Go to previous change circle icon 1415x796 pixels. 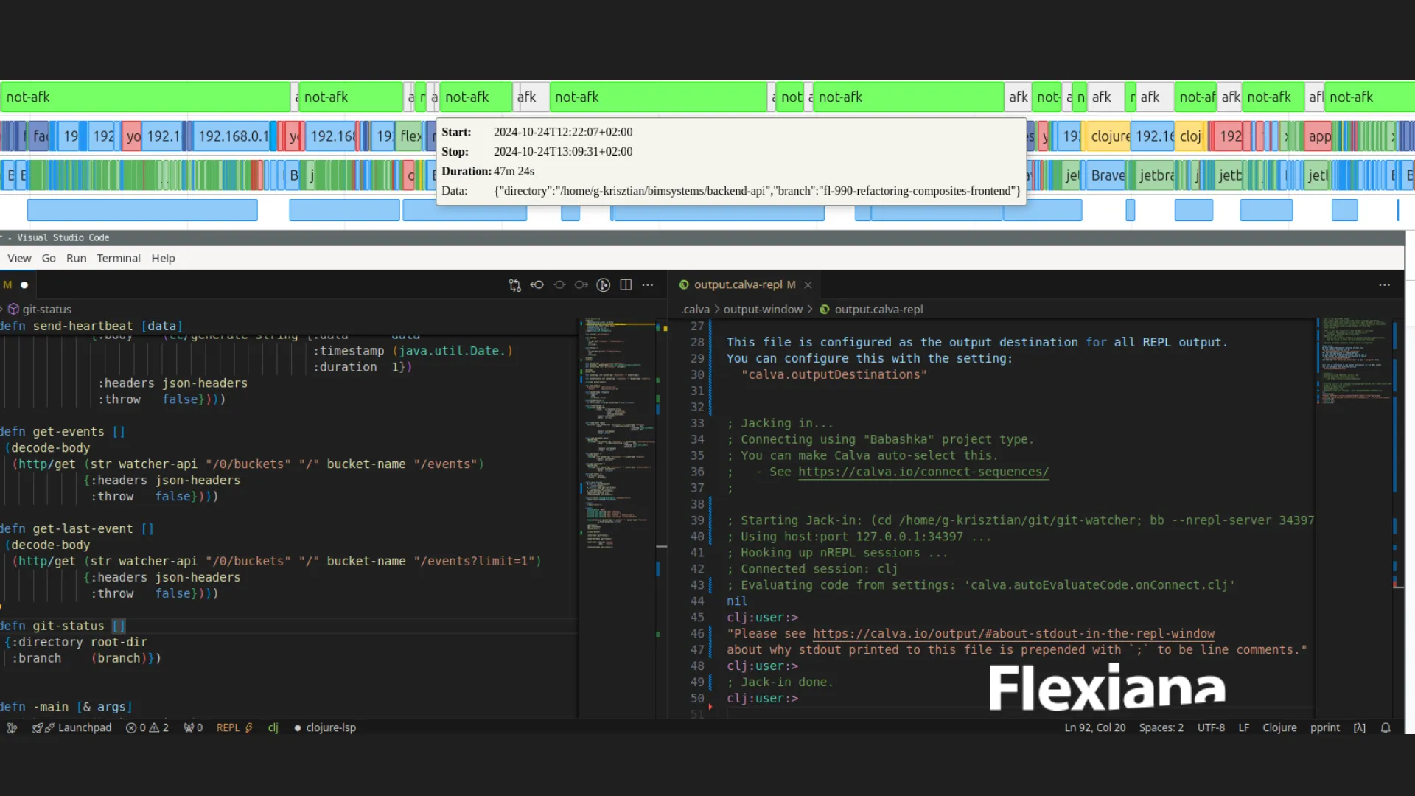(559, 285)
